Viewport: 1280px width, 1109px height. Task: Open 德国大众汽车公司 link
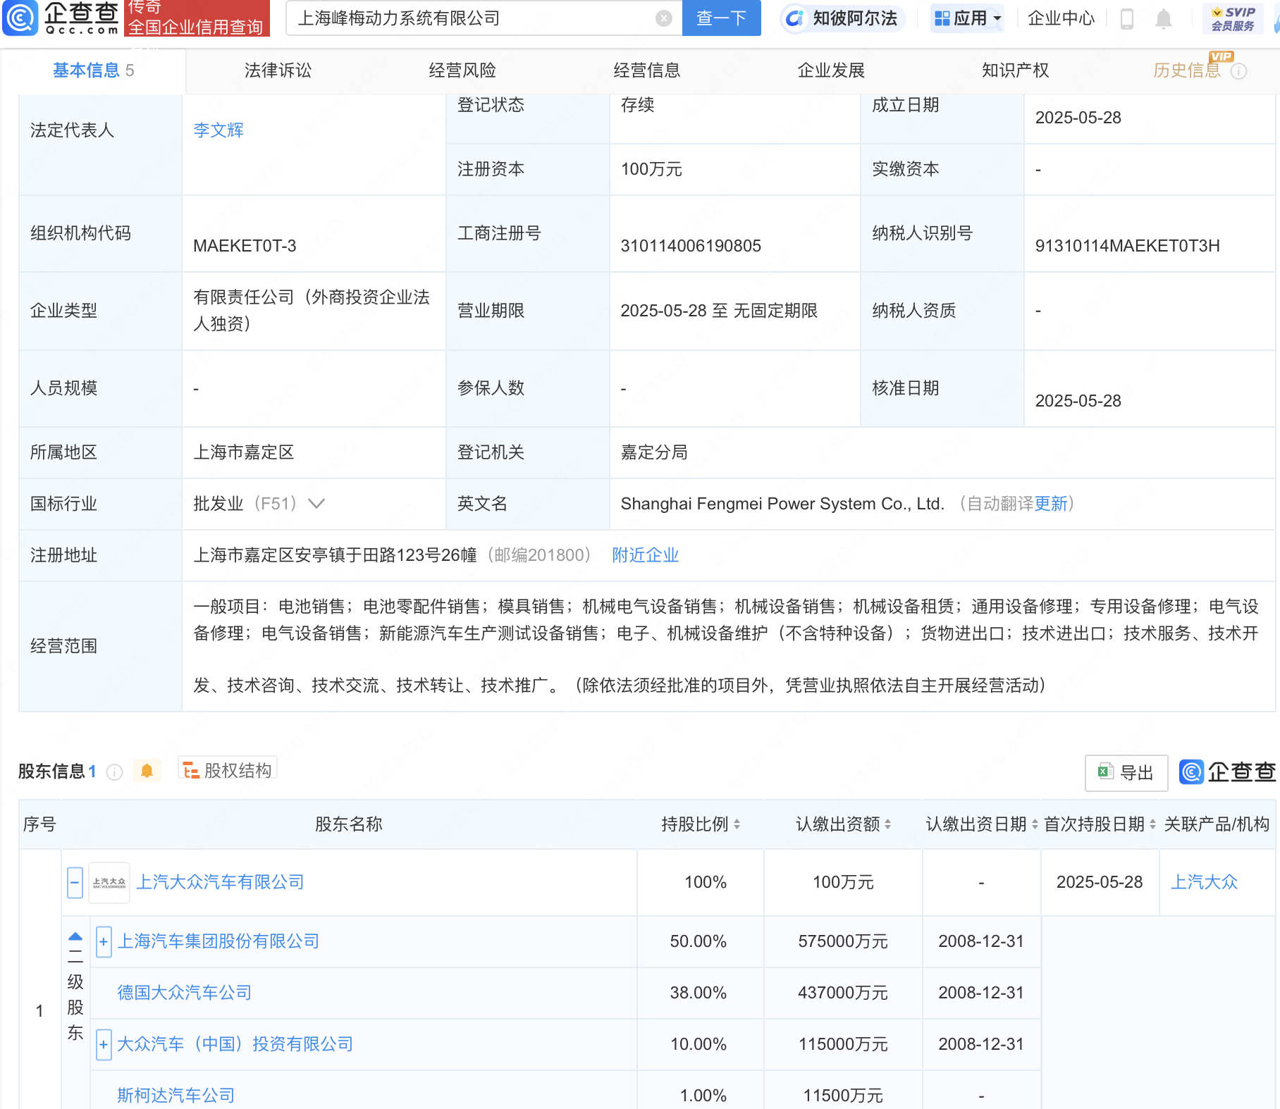point(185,993)
